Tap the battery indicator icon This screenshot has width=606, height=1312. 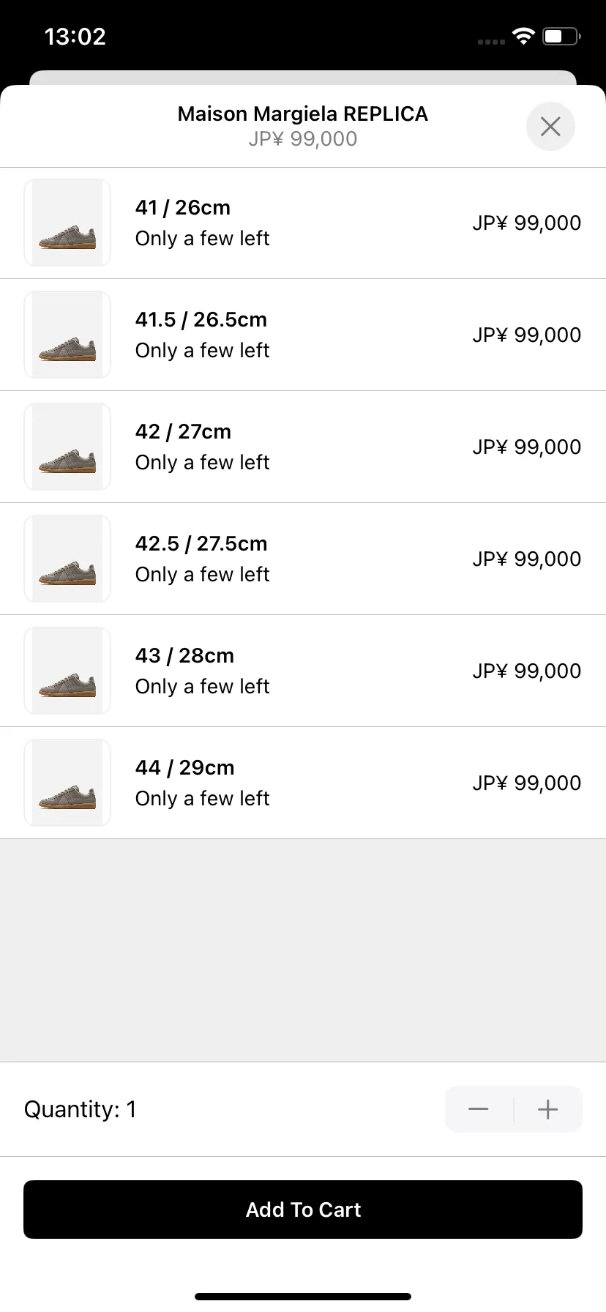point(561,36)
